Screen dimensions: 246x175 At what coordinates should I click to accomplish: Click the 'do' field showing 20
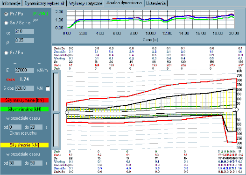(36, 127)
